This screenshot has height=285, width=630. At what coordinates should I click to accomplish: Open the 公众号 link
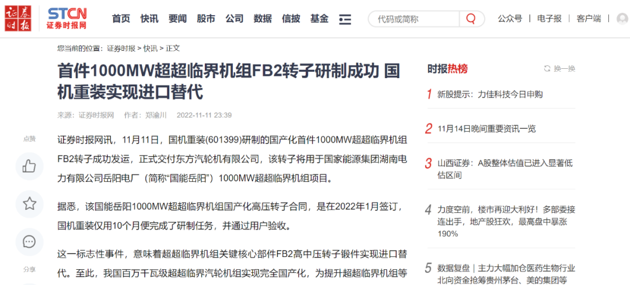510,19
